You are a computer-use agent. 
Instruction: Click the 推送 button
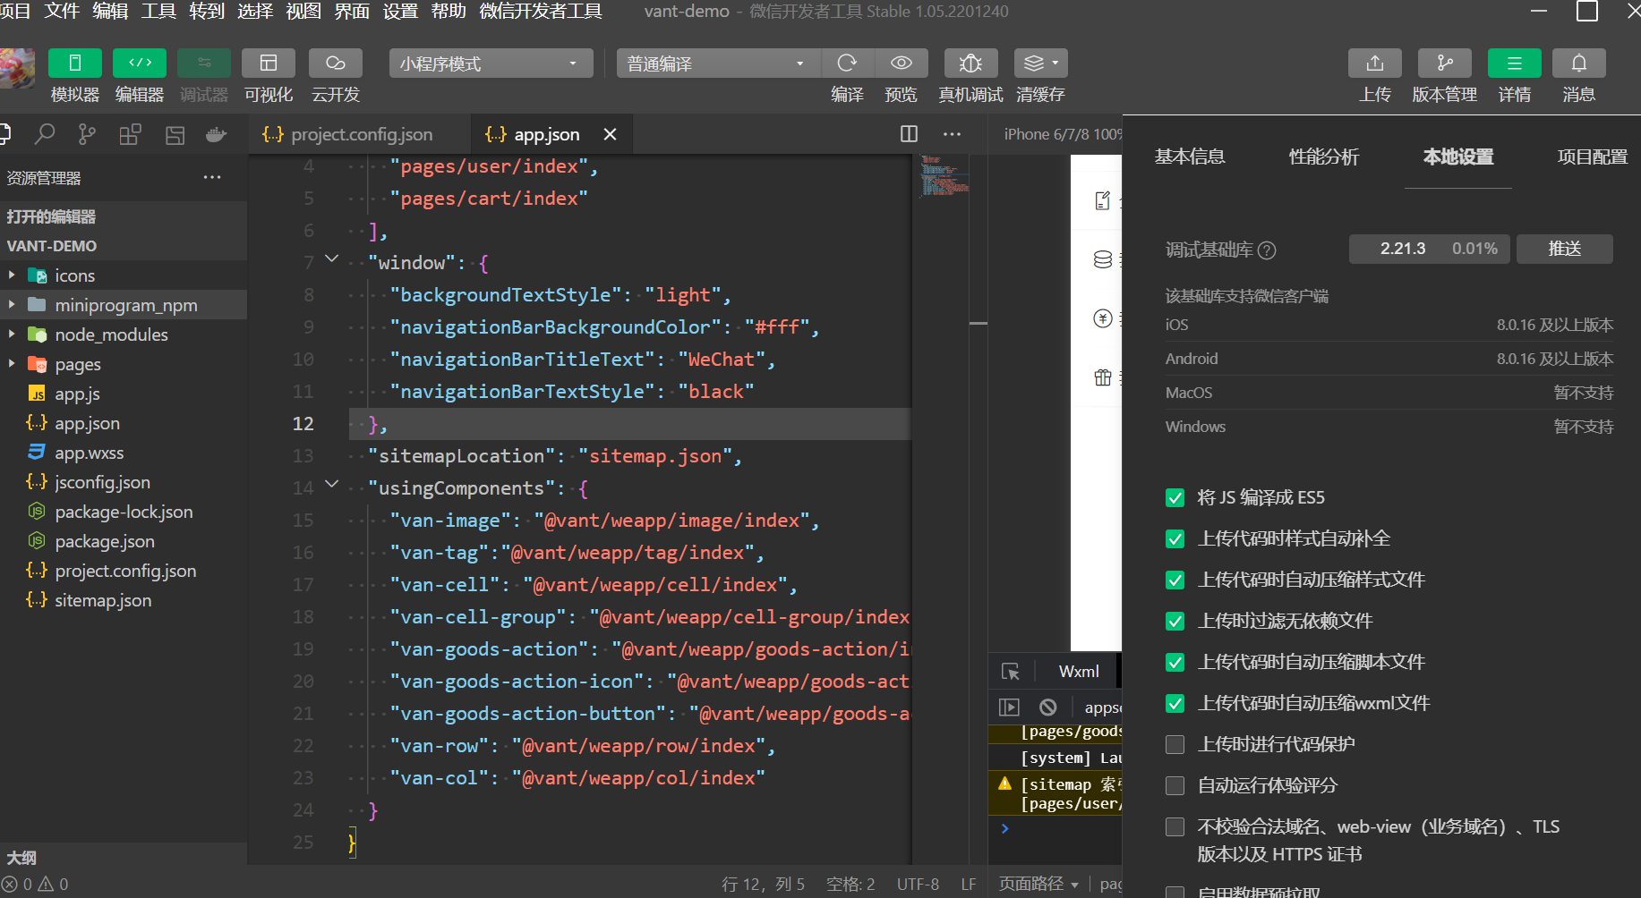[x=1565, y=249]
